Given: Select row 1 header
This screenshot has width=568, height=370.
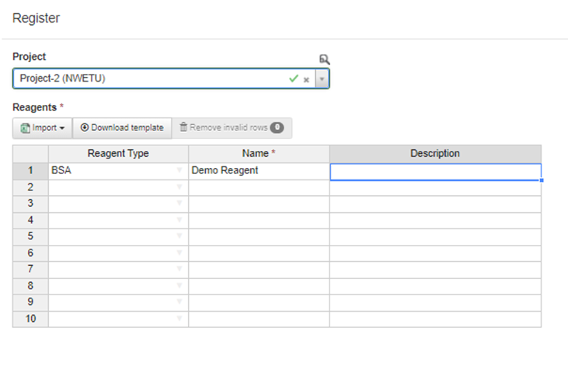Looking at the screenshot, I should coord(30,171).
